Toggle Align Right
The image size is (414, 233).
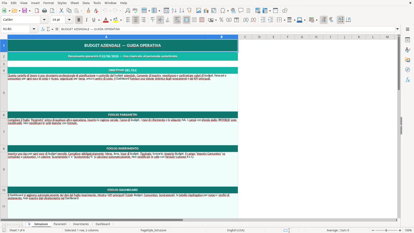[x=143, y=20]
